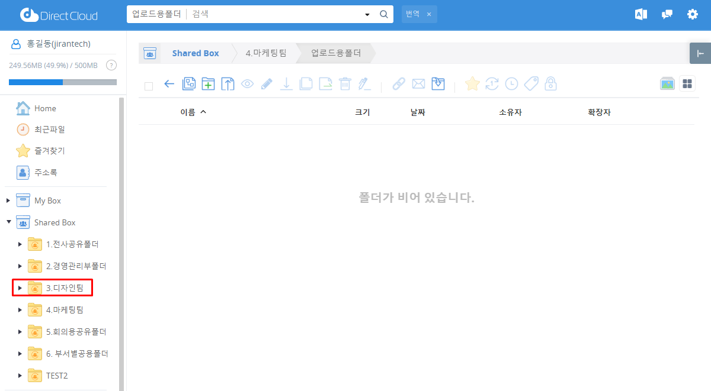Collapse the Shared Box tree node
Screen dimensions: 711x391
pyautogui.click(x=8, y=222)
